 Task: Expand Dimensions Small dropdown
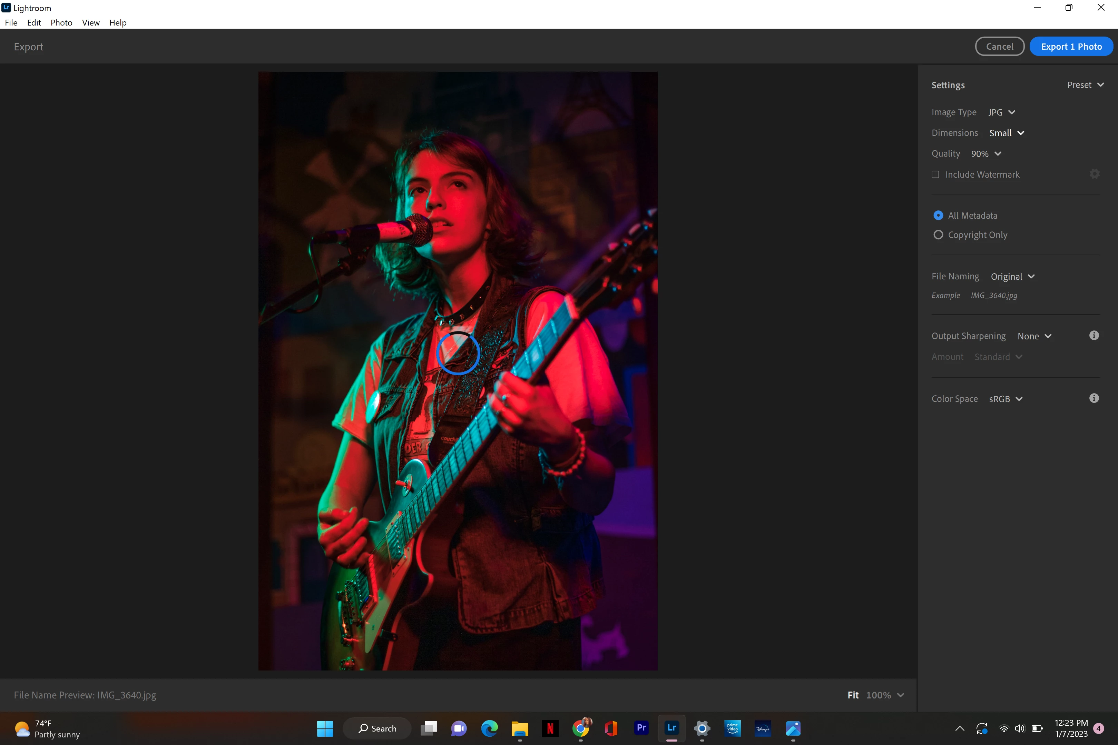(x=1006, y=133)
